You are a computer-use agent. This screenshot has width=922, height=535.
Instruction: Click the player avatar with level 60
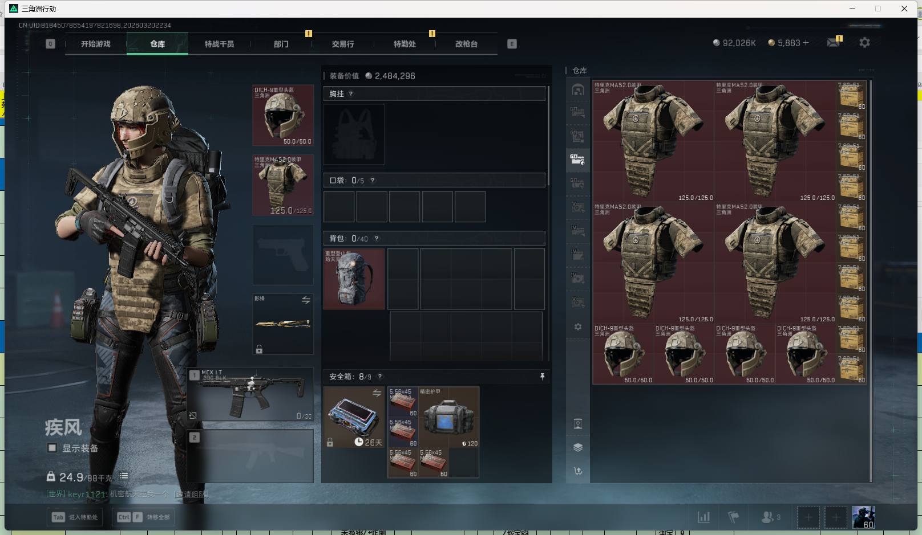(x=863, y=517)
